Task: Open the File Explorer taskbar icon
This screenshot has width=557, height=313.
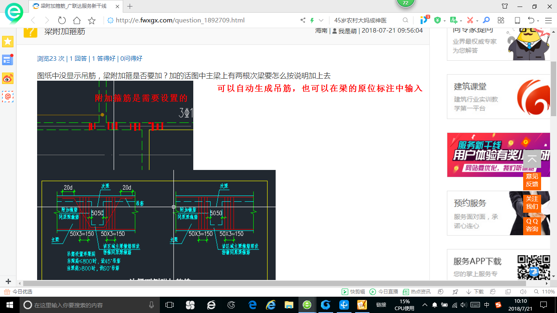Action: 289,305
